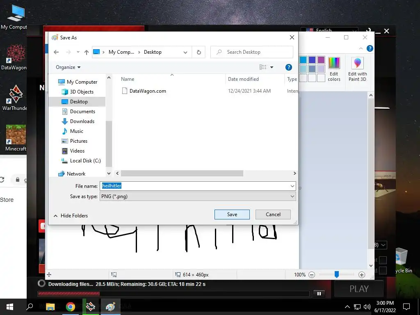The height and width of the screenshot is (315, 420).
Task: Open network status in the system tray
Action: point(357,307)
